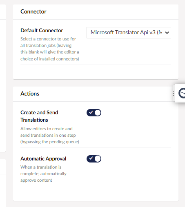Click the Connector section heading

coord(33,11)
